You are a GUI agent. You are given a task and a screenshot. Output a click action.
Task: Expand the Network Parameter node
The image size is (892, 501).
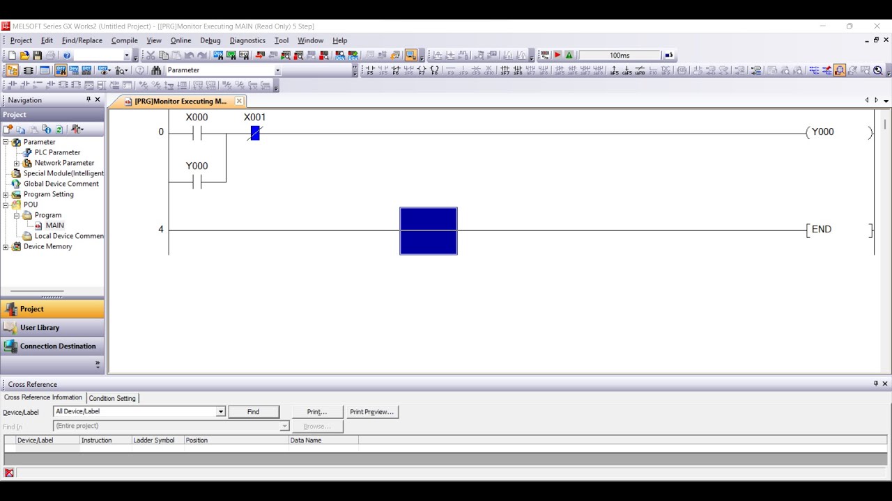coord(17,163)
